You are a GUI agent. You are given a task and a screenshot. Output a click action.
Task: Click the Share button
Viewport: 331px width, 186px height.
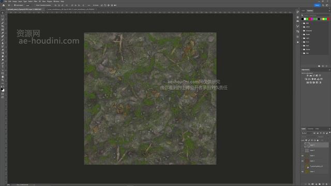pyautogui.click(x=317, y=5)
